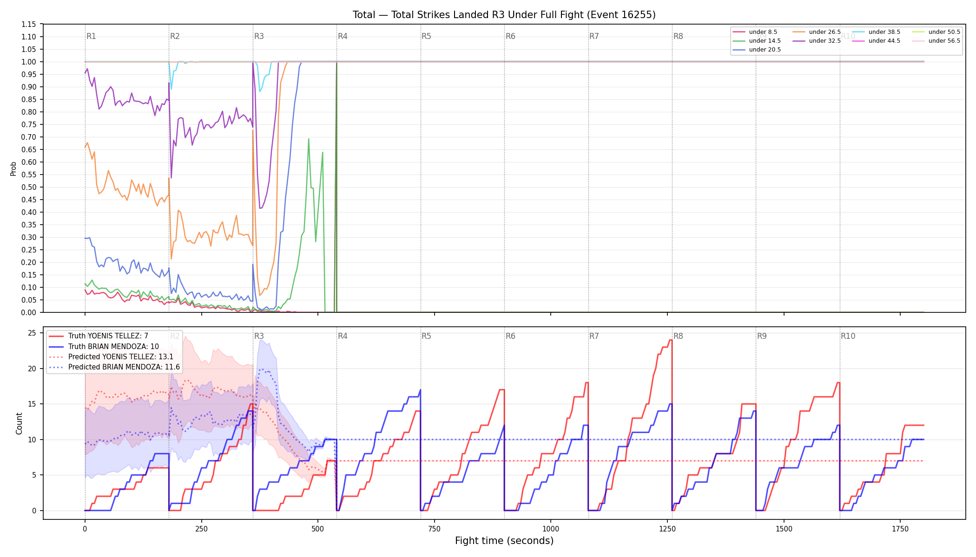Click R6 round label in Count chart

tap(510, 336)
